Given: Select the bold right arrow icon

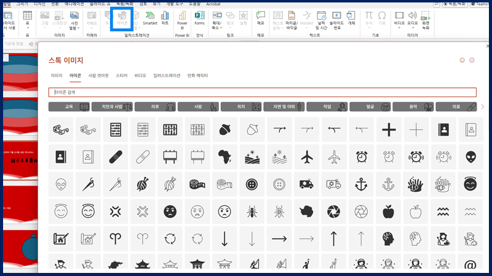Looking at the screenshot, I should click(x=279, y=239).
